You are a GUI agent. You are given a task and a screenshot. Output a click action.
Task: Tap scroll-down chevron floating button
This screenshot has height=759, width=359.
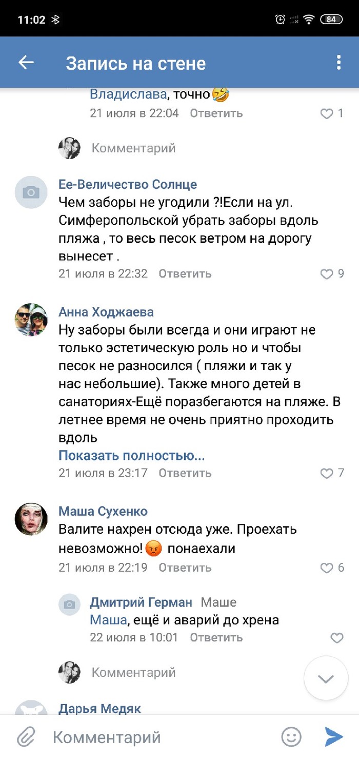click(326, 679)
